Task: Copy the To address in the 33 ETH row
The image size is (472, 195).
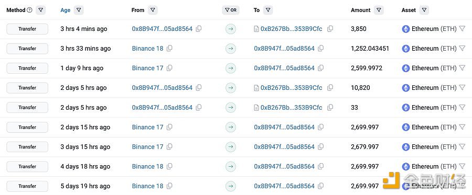Action: click(330, 107)
